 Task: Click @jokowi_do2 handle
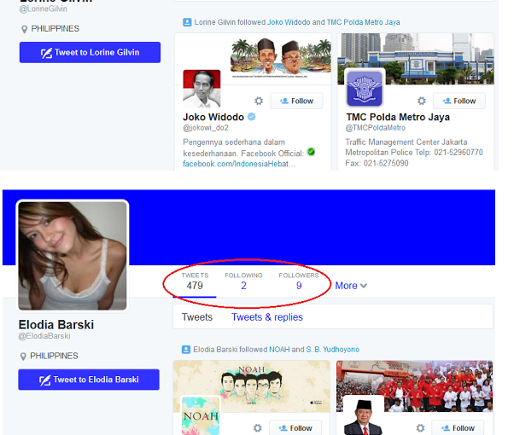tap(206, 128)
